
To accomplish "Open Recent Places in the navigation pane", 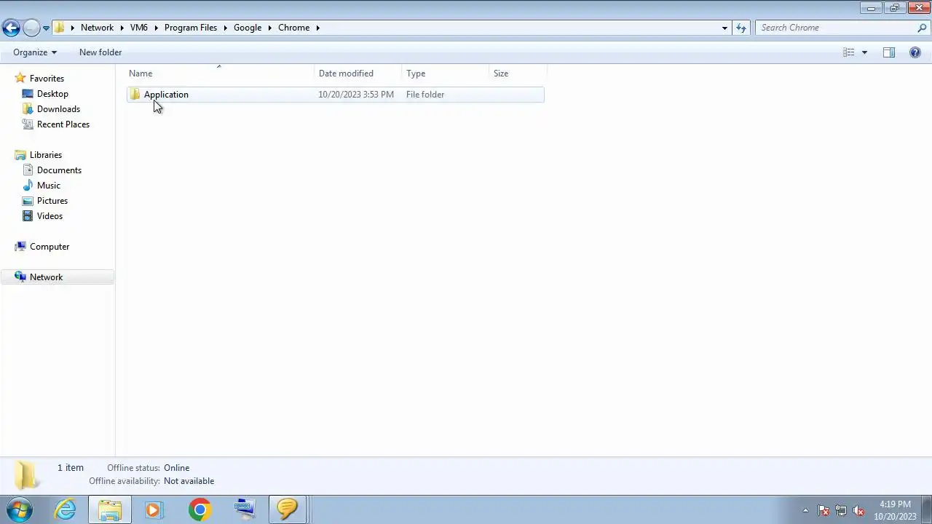I will [63, 124].
